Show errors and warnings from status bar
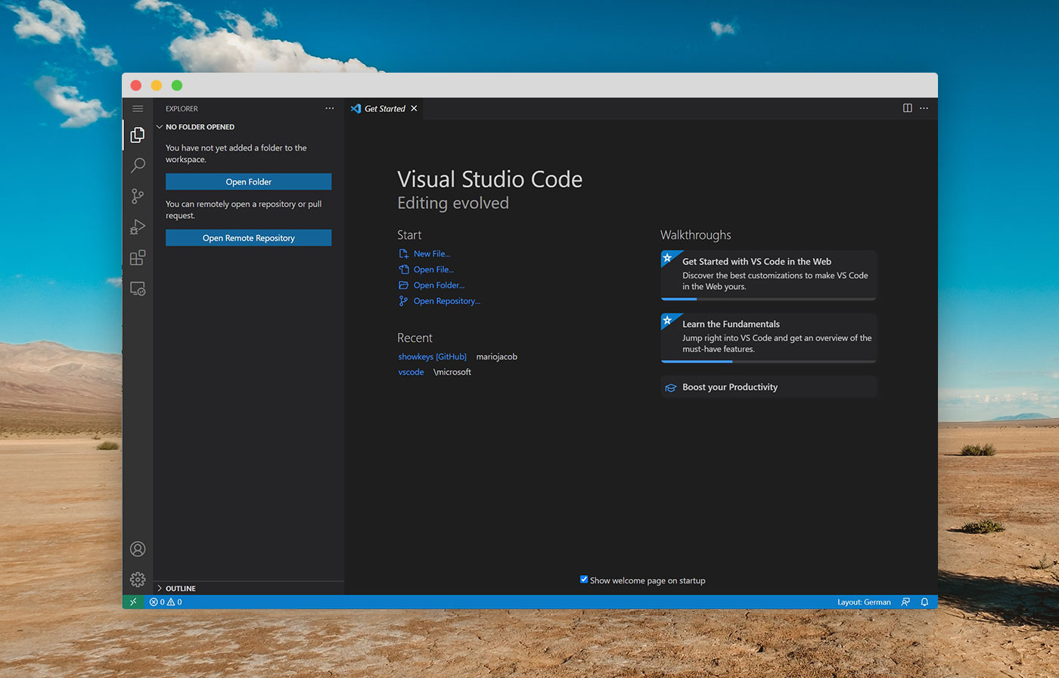 coord(166,602)
